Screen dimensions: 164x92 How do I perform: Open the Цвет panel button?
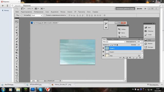point(149,27)
